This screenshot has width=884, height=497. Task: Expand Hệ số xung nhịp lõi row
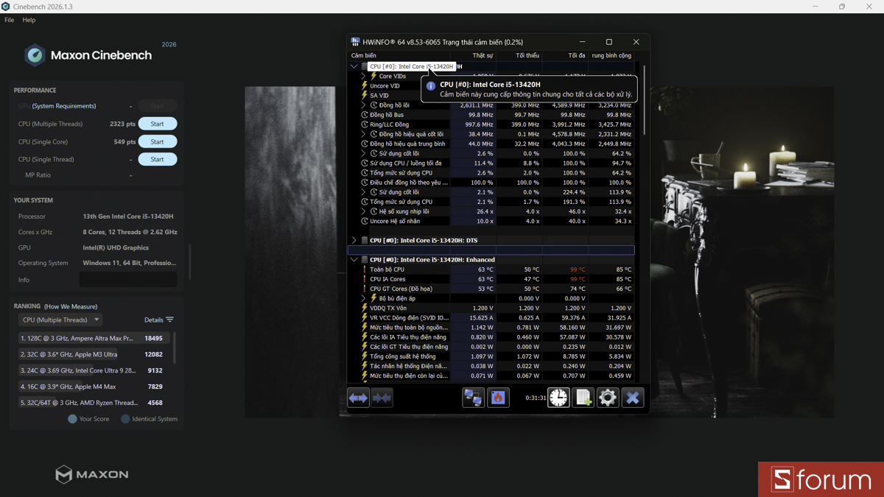[x=363, y=211]
